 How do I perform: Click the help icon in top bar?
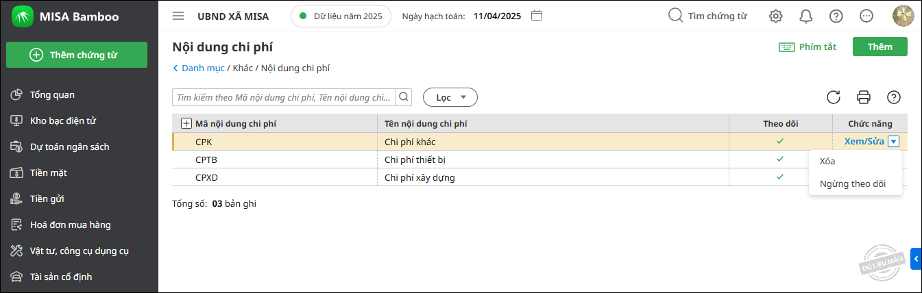(836, 16)
